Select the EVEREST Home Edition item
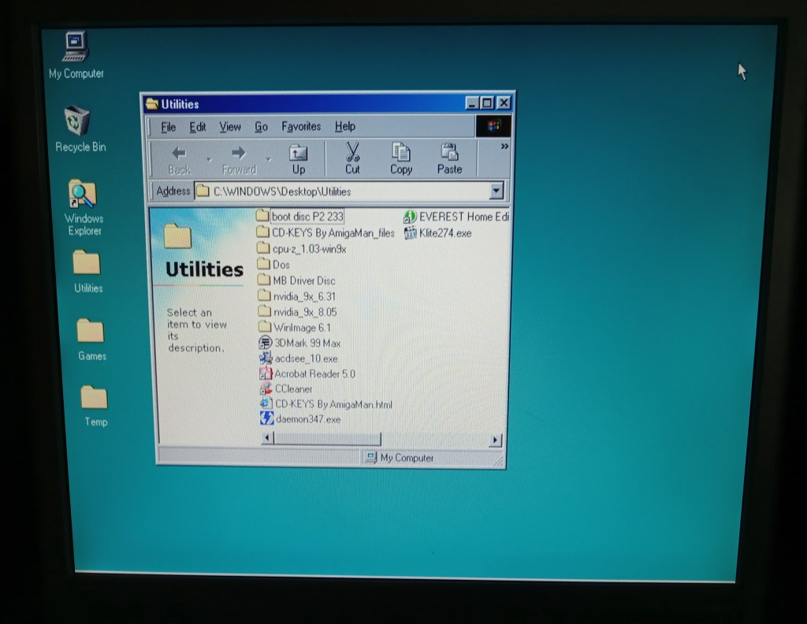 [x=463, y=217]
